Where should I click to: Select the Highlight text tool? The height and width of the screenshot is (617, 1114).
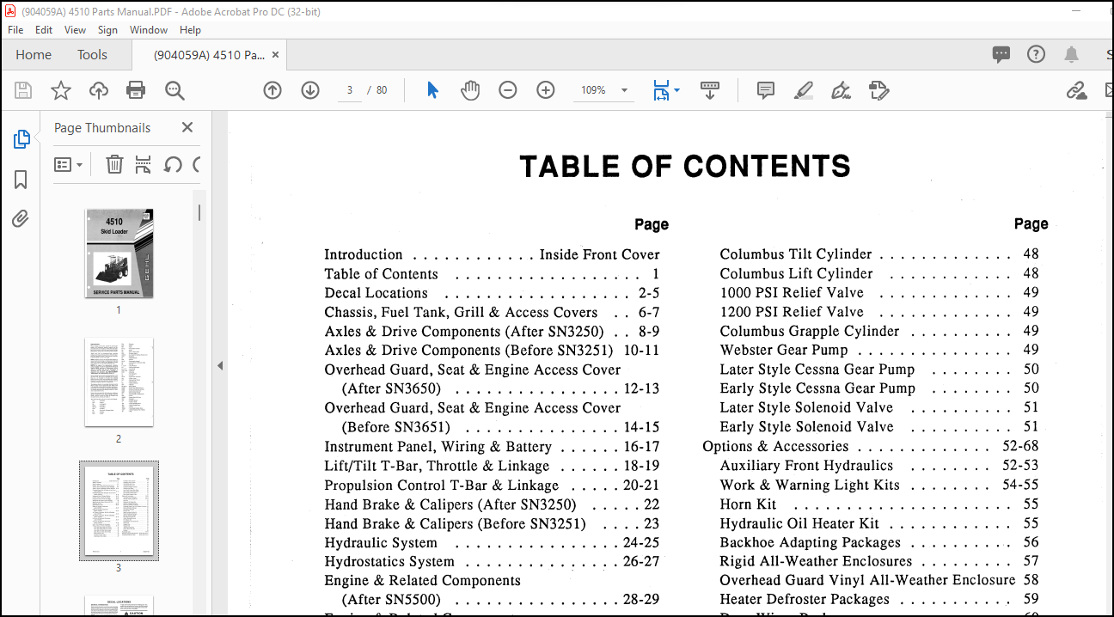click(804, 90)
